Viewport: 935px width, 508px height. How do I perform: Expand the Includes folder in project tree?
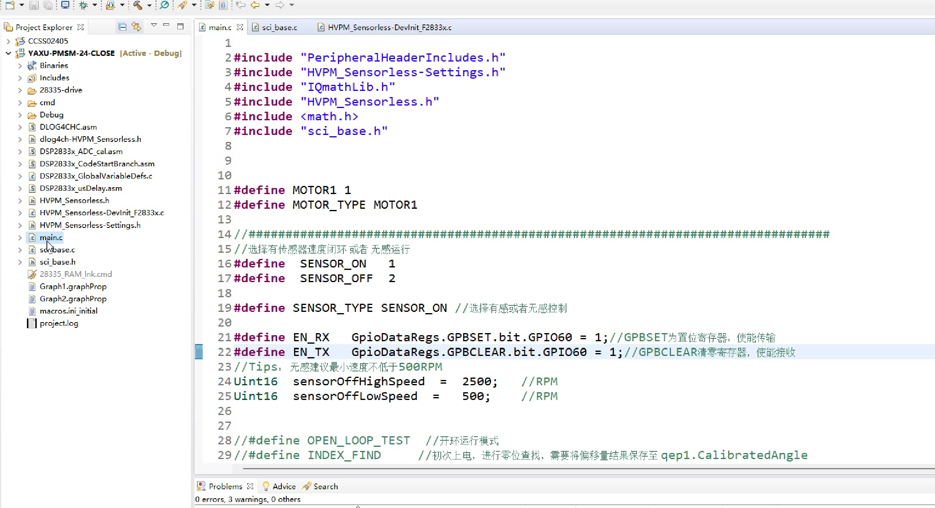[x=20, y=78]
